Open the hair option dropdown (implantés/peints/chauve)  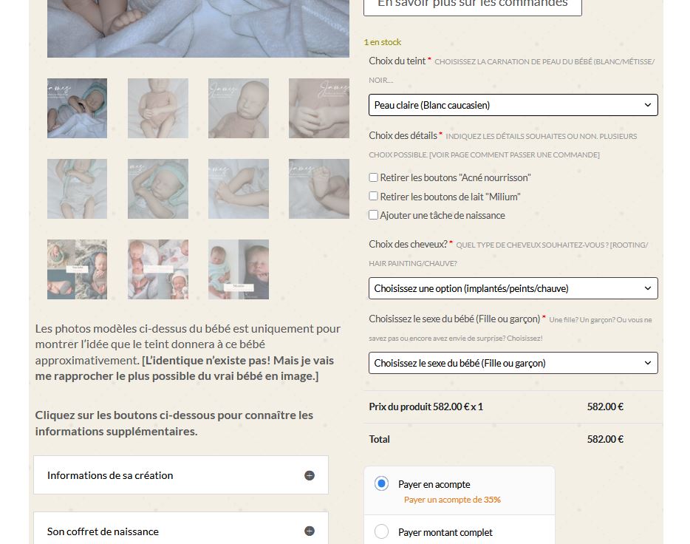tap(513, 288)
